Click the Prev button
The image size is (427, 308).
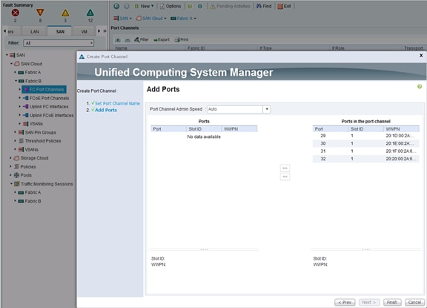point(345,302)
